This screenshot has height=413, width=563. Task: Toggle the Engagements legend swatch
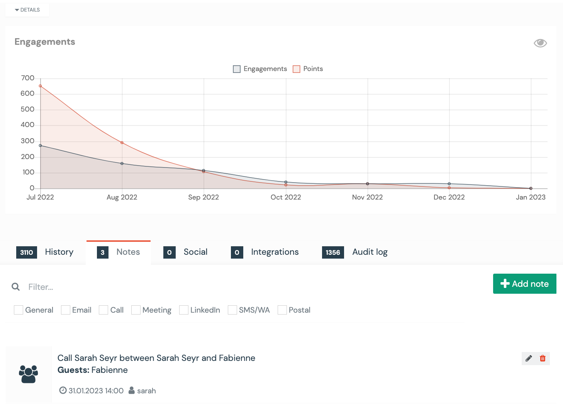[237, 69]
